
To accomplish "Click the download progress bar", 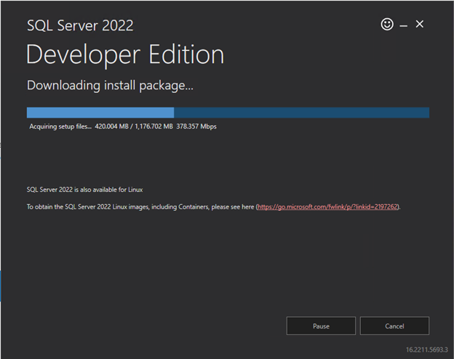I will (228, 113).
